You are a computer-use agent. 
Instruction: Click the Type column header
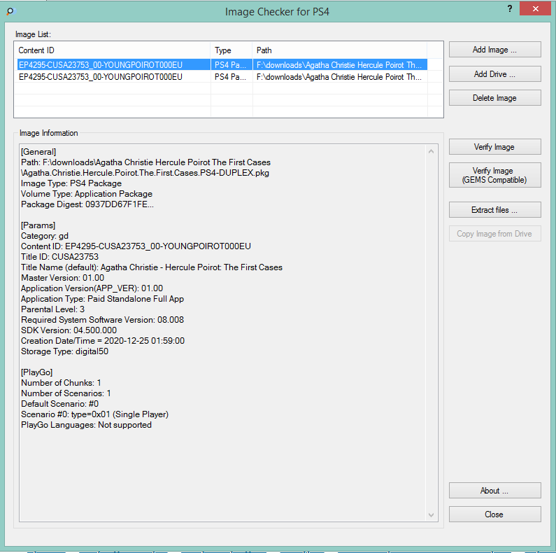(x=231, y=50)
